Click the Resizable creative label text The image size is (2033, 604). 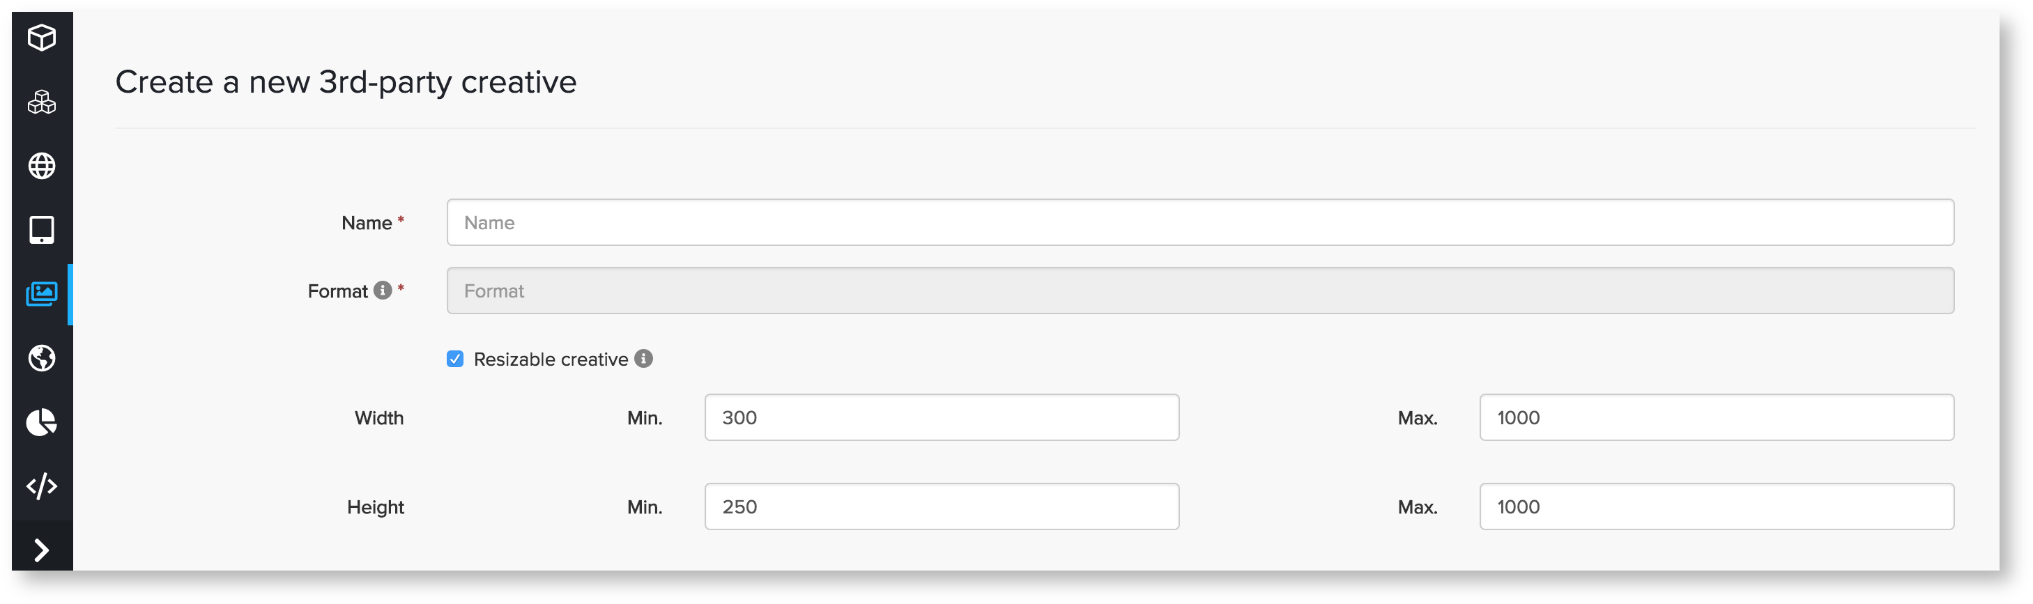551,359
